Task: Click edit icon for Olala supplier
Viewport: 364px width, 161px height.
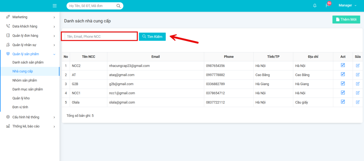Action: pyautogui.click(x=358, y=102)
